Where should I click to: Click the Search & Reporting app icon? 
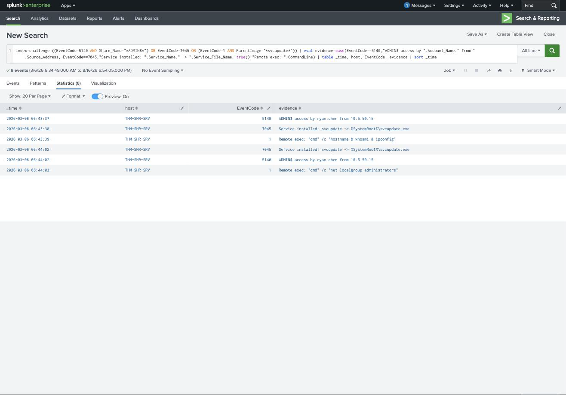pyautogui.click(x=507, y=18)
